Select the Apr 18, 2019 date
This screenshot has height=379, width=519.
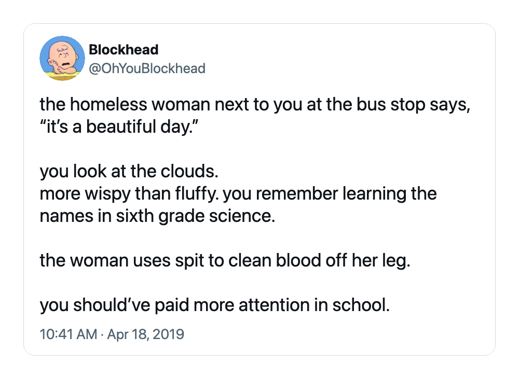[x=146, y=334]
